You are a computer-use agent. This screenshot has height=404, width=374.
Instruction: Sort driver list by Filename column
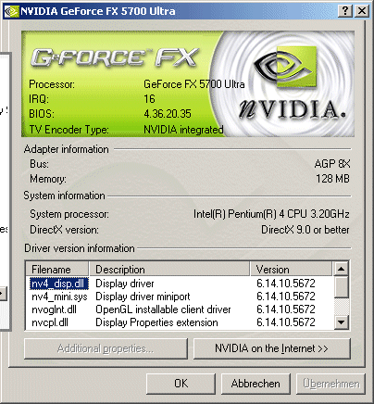pyautogui.click(x=57, y=269)
